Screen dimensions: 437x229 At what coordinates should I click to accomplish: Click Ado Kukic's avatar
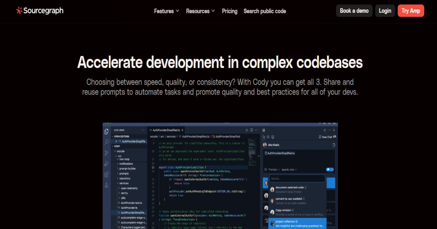point(265,145)
